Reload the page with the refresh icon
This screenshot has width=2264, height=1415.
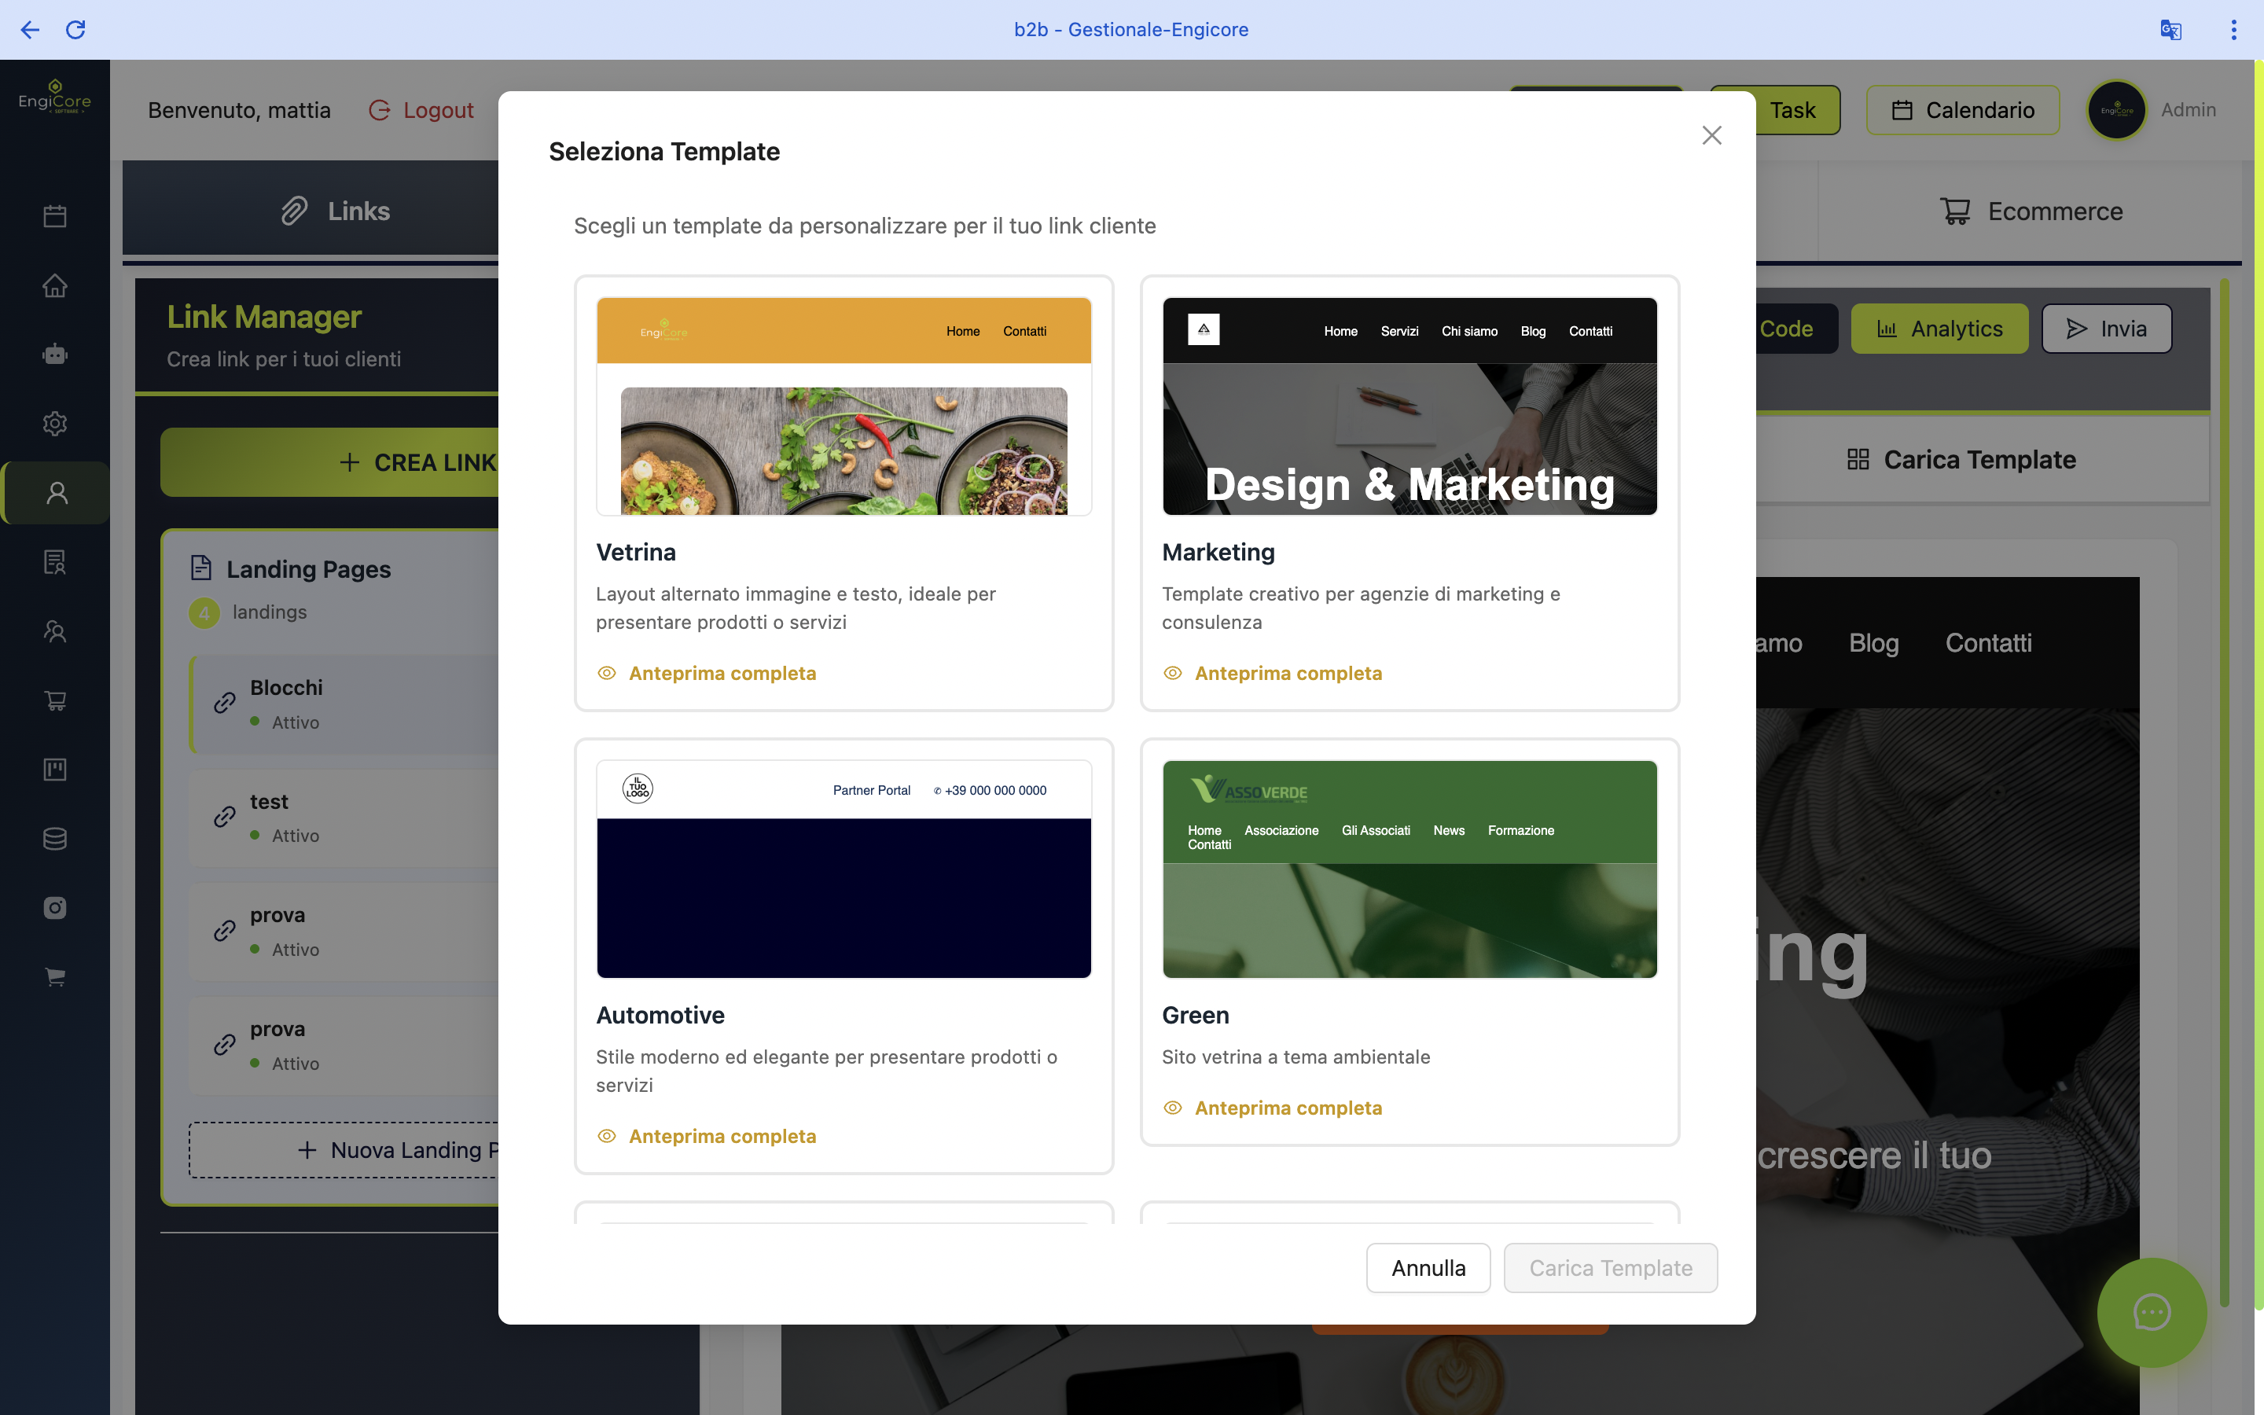tap(75, 30)
